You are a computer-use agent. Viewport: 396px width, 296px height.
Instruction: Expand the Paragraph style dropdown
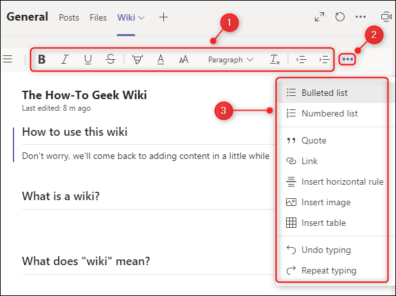(231, 60)
